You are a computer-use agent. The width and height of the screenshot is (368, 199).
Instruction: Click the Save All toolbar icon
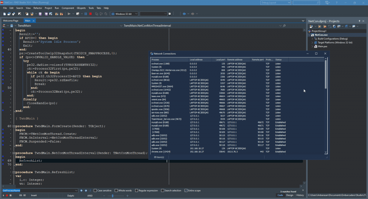pyautogui.click(x=46, y=14)
